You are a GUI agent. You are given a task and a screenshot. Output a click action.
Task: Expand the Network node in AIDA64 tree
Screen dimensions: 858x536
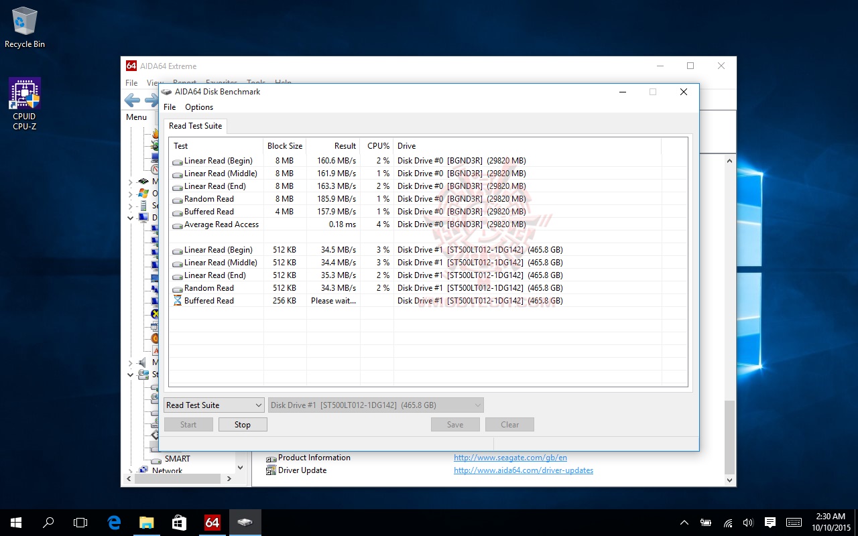[x=131, y=470]
